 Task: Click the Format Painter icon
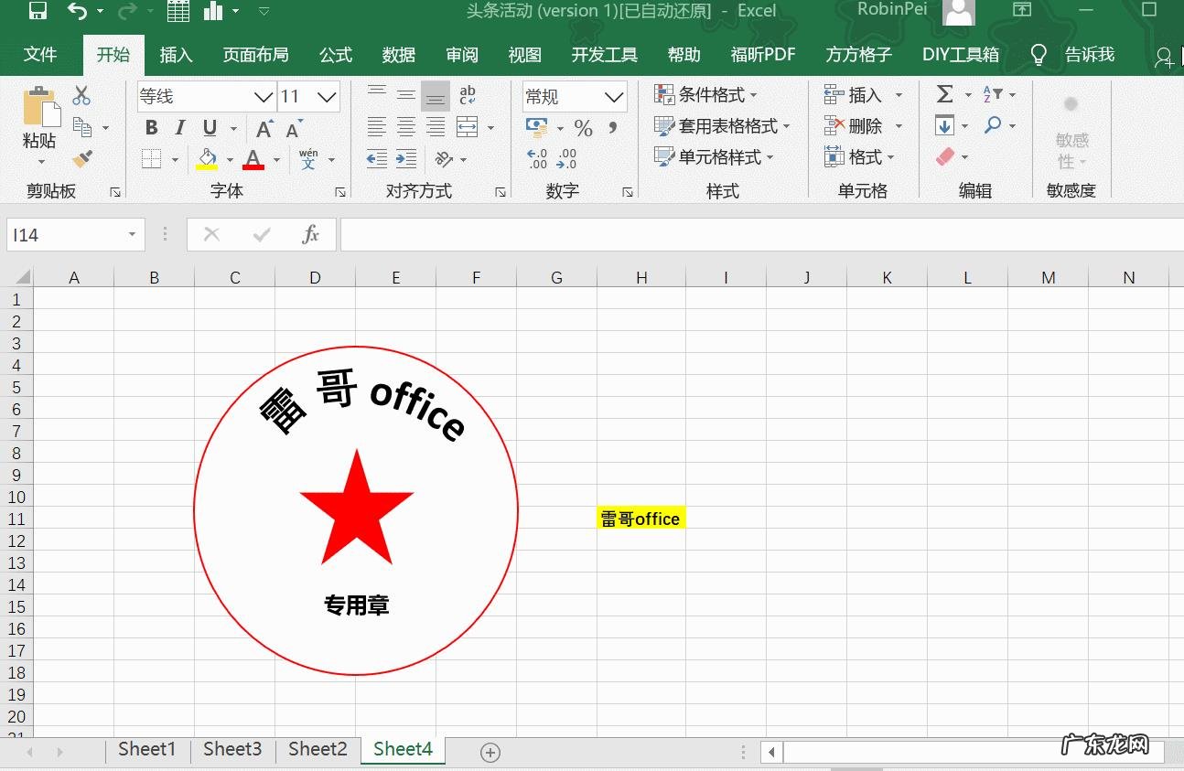(82, 158)
